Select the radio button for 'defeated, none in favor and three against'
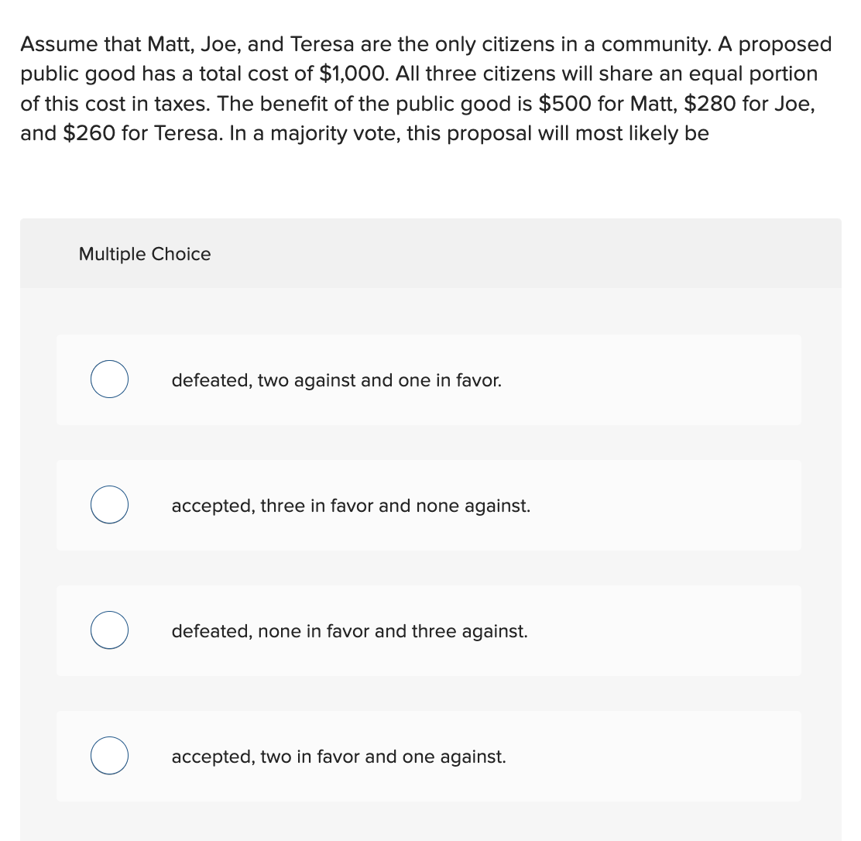Screen dimensions: 861x841 click(x=109, y=630)
